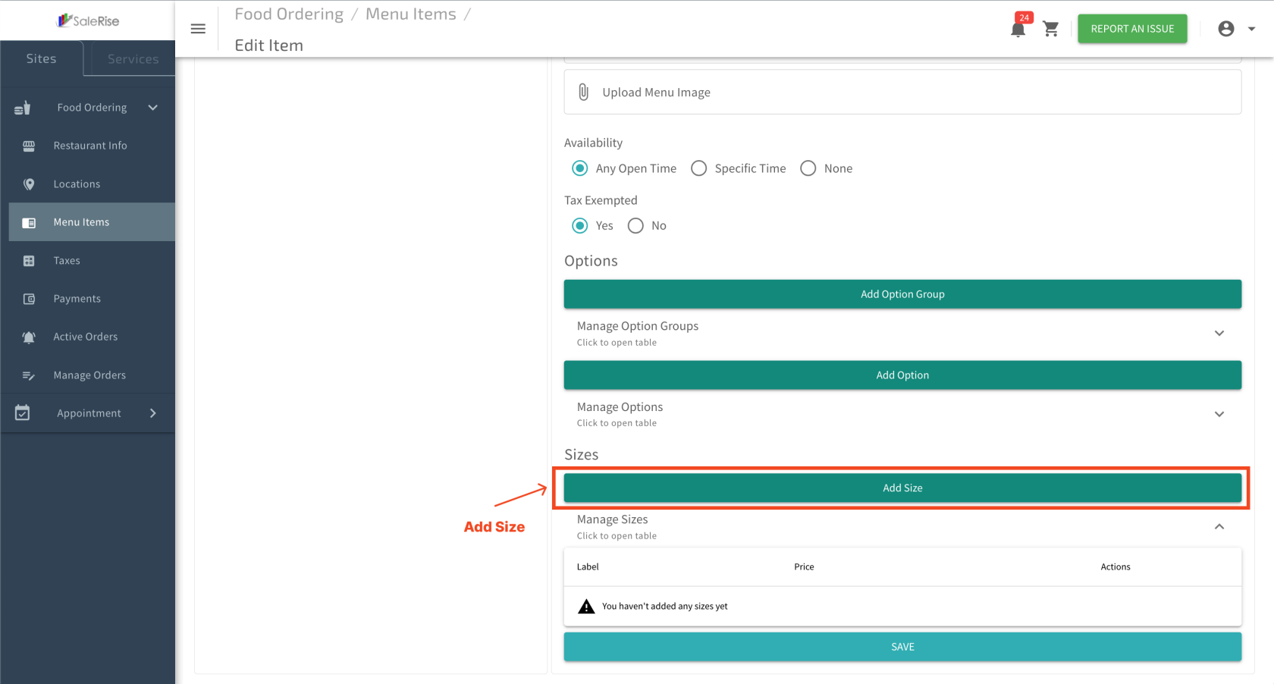Select Specific Time availability option
Screen dimensions: 1274x684
click(x=698, y=168)
